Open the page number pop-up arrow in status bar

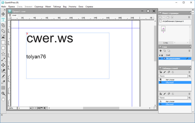tap(31, 108)
